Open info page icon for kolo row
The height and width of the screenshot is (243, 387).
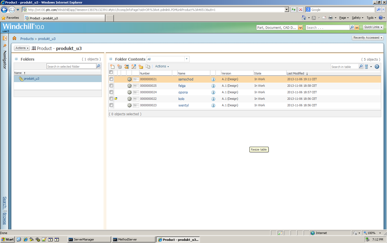click(x=213, y=99)
